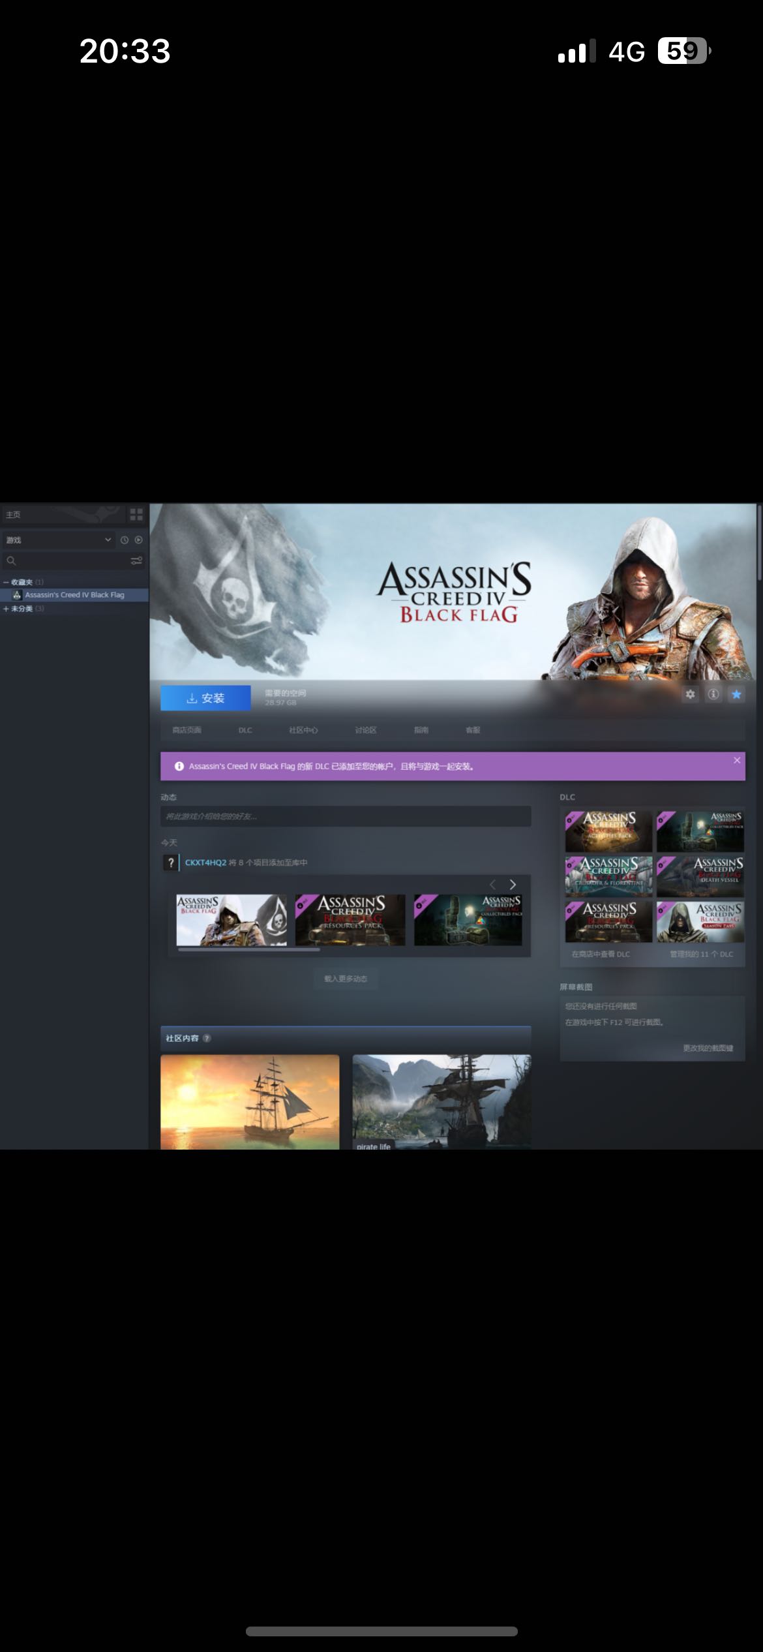Click the ready-to-play filter icon

138,540
